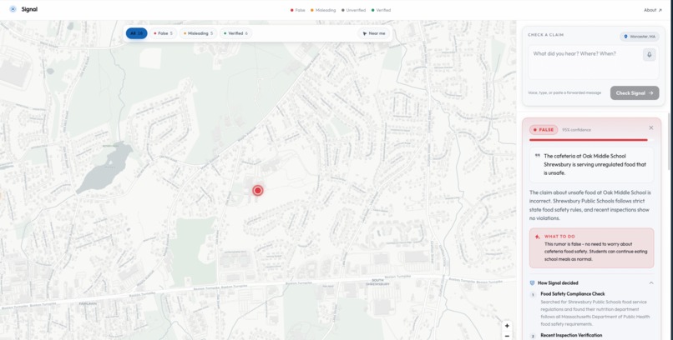Viewport: 673px width, 340px height.
Task: Click the CHECK A CLAIM heading
Action: point(545,35)
